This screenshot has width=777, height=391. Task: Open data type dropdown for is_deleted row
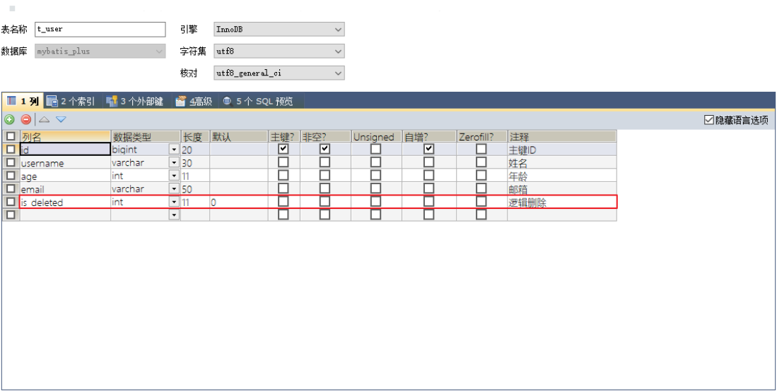click(x=174, y=202)
